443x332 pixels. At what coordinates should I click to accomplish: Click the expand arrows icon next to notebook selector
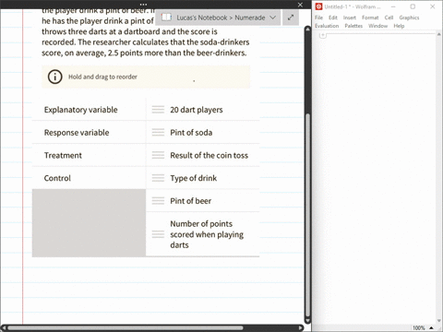(x=291, y=18)
